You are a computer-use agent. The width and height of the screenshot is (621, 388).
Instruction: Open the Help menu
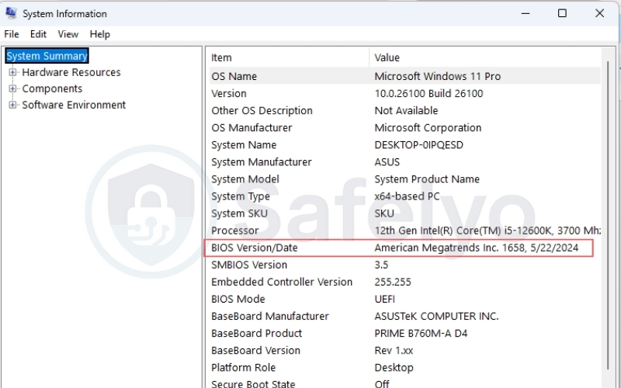[x=99, y=34]
